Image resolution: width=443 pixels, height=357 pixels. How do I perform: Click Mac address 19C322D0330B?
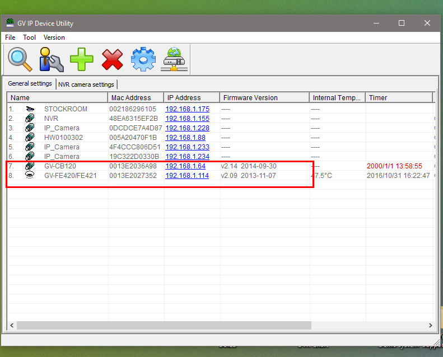(134, 157)
